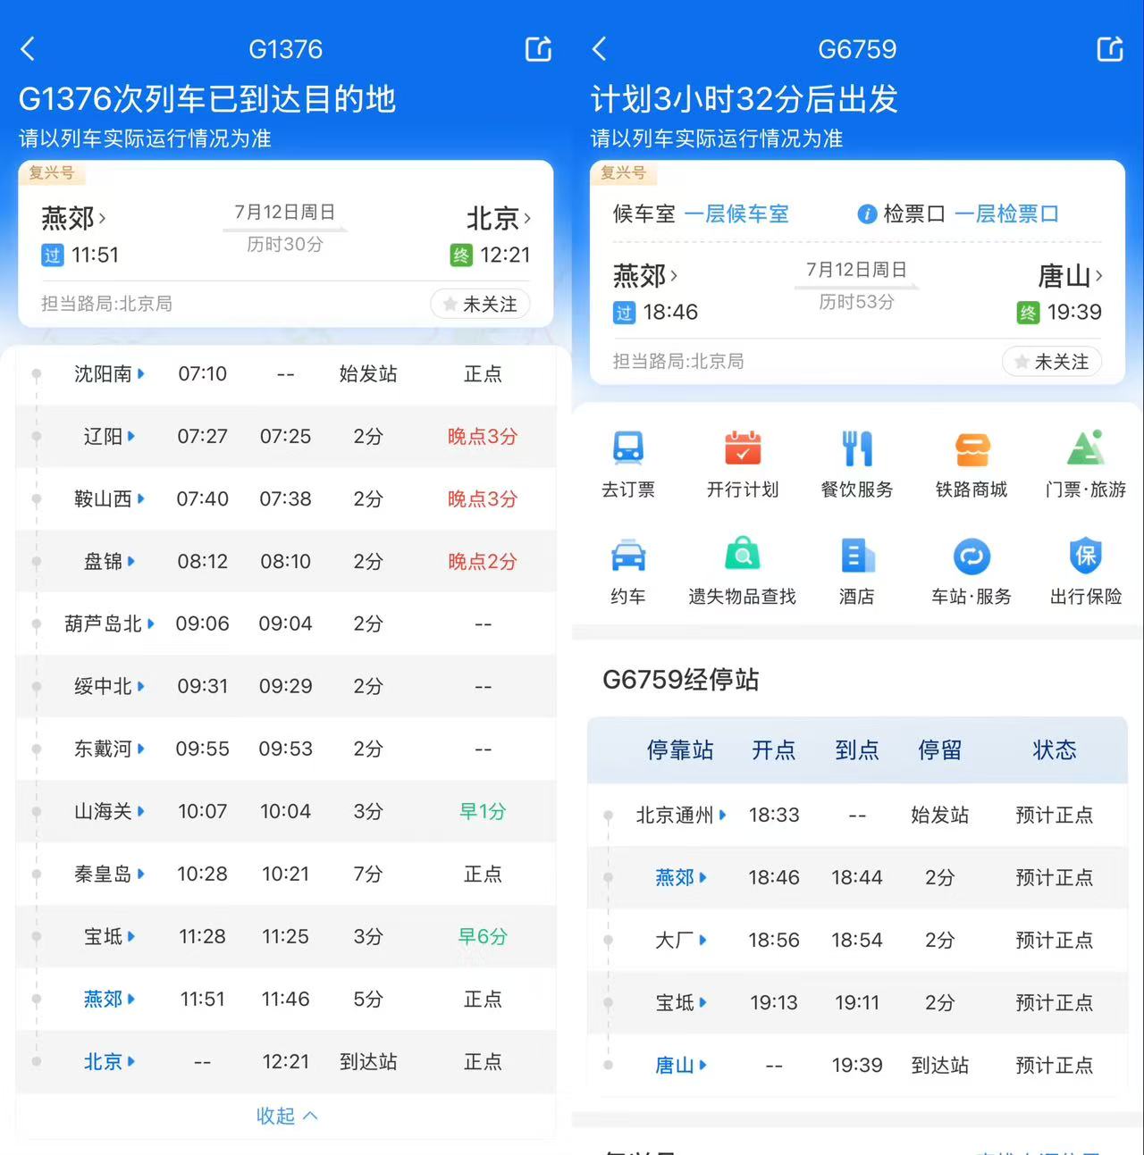
Task: Go back from the G6759 train page
Action: click(x=600, y=49)
